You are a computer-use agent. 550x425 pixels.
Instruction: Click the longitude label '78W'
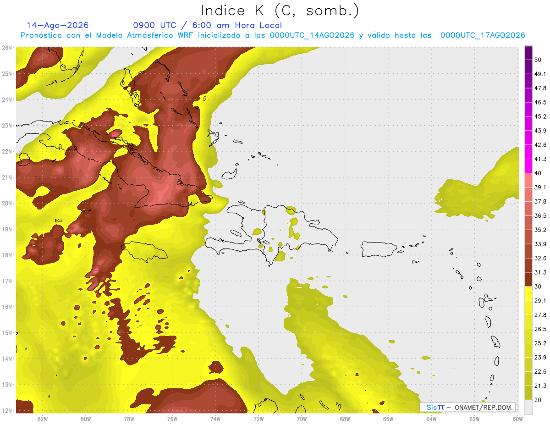click(x=129, y=419)
